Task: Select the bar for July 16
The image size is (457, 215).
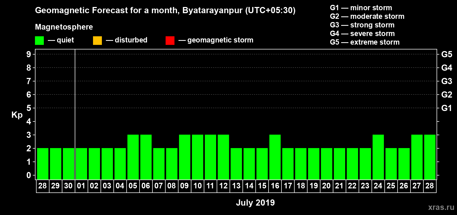Action: pos(275,157)
